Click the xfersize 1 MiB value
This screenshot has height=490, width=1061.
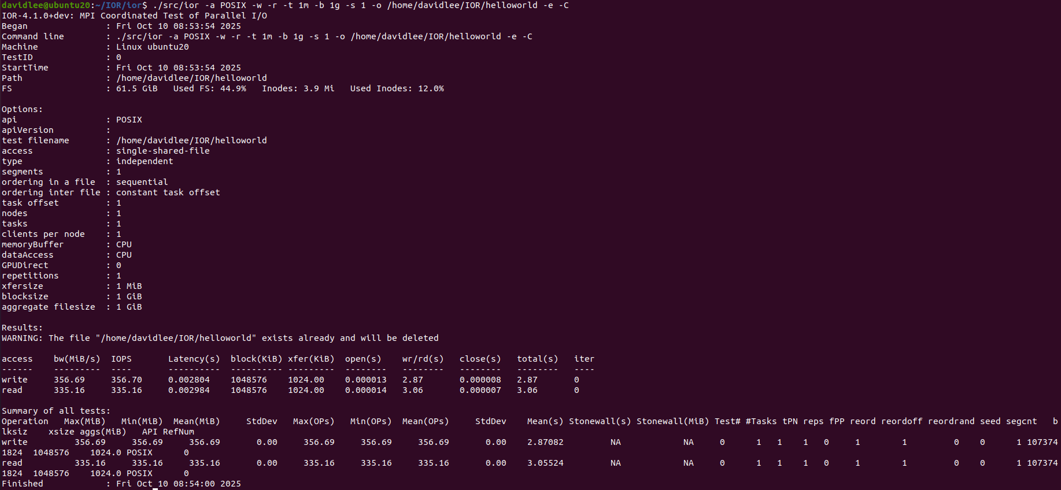coord(129,286)
